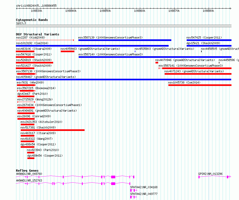Image resolution: width=239 pixels, height=200 pixels.
Task: Click the nsv2287 (Kidd2008) variant label
Action: (x=31, y=37)
